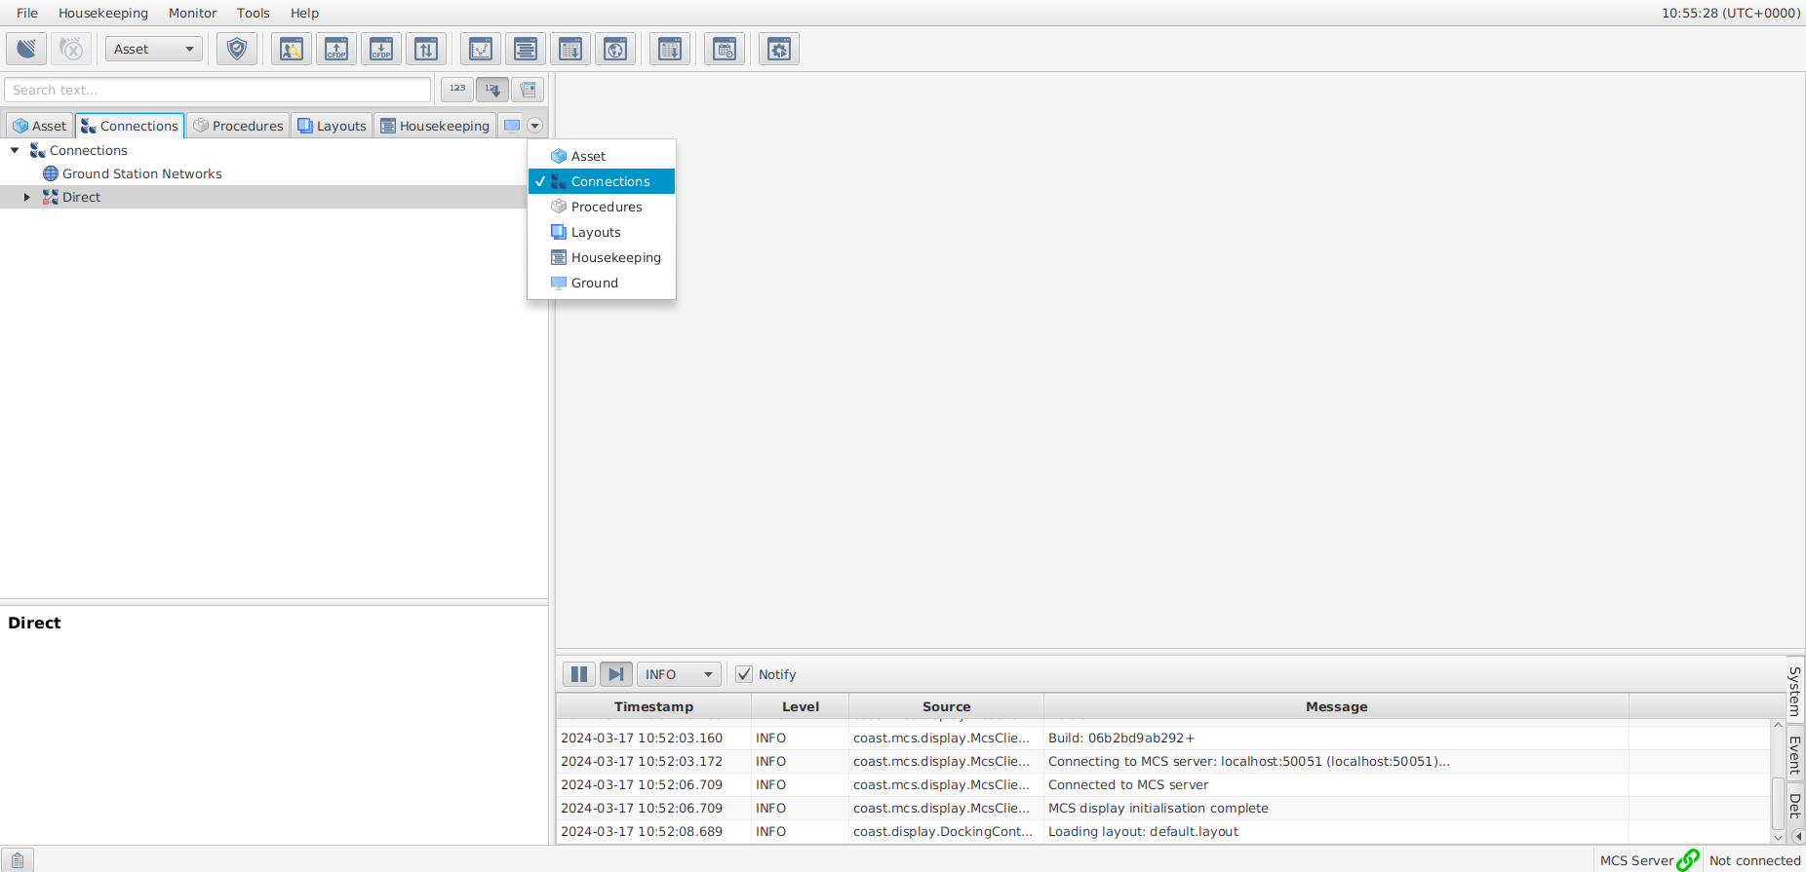1806x872 pixels.
Task: Sort log by Timestamp column header
Action: tap(653, 706)
